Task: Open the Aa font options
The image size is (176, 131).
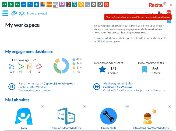Action: [30, 4]
